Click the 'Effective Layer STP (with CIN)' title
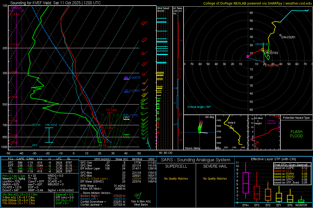Image resolution: width=313 pixels, height=208 pixels. 273,159
